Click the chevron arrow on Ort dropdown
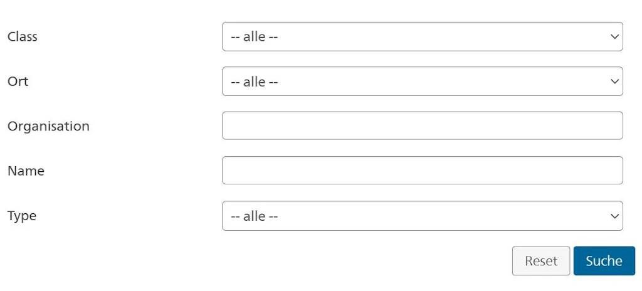Screen dimensions: 642x291 click(x=614, y=82)
